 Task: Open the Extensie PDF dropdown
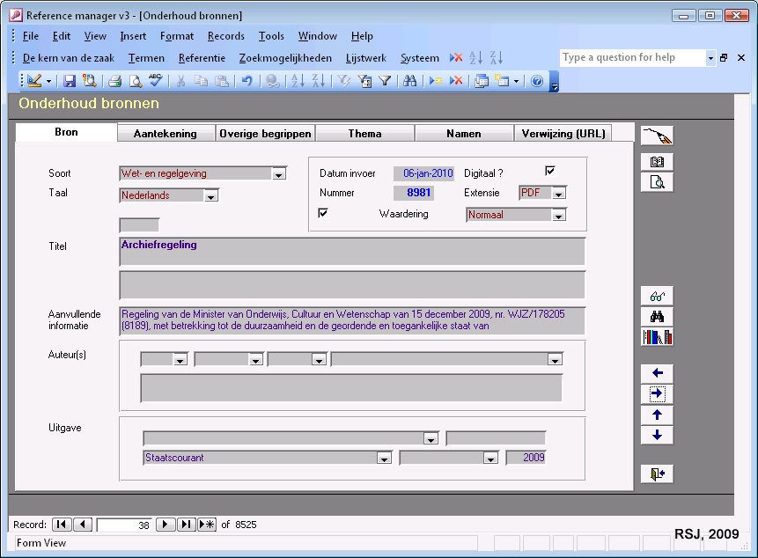[x=559, y=194]
